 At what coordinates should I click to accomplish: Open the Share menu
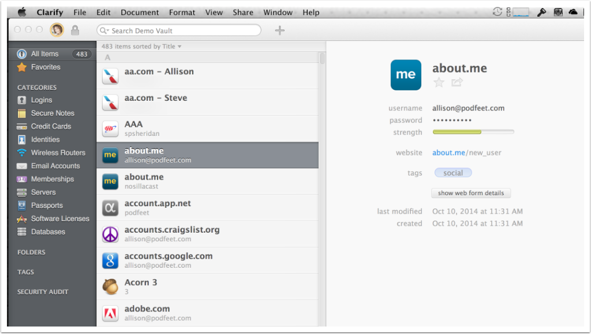(x=242, y=12)
